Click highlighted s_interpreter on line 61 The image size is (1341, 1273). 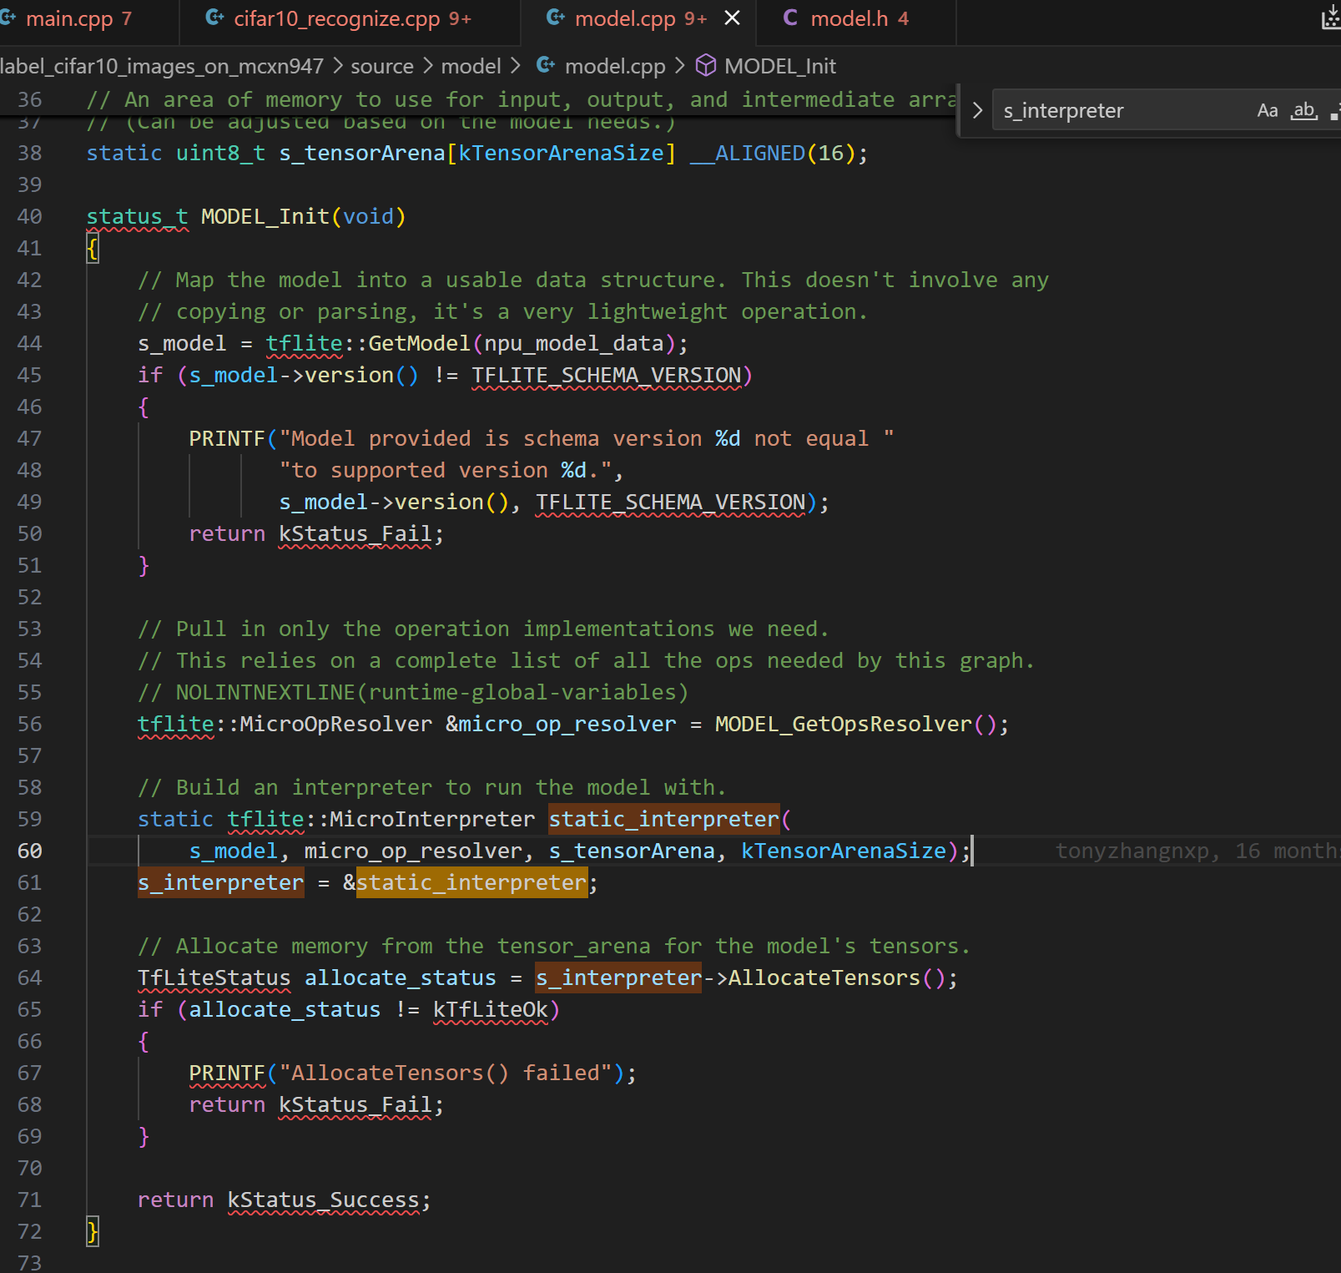click(x=221, y=882)
